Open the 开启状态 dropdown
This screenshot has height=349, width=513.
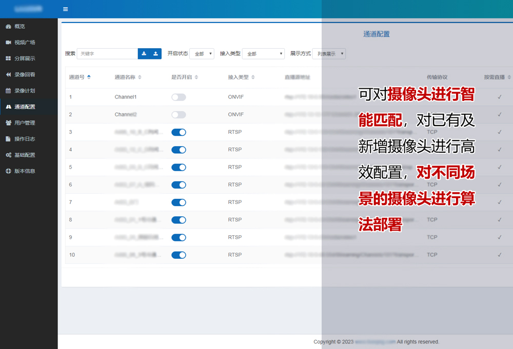pyautogui.click(x=202, y=54)
